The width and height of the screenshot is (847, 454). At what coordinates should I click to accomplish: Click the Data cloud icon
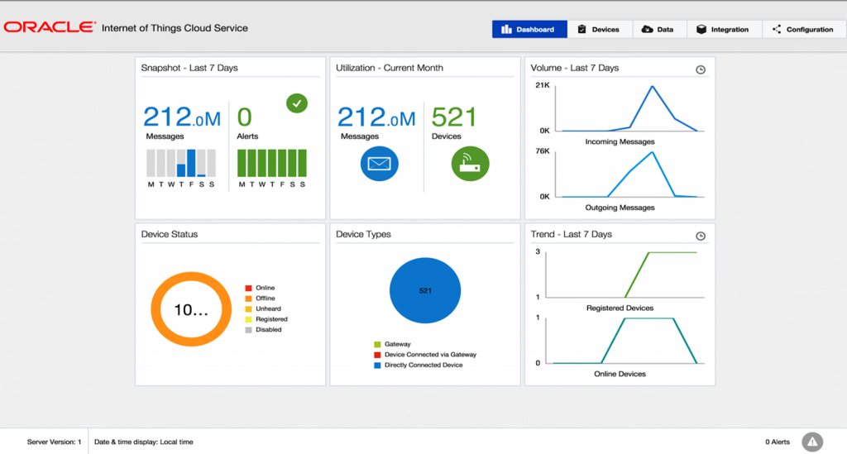pyautogui.click(x=647, y=29)
